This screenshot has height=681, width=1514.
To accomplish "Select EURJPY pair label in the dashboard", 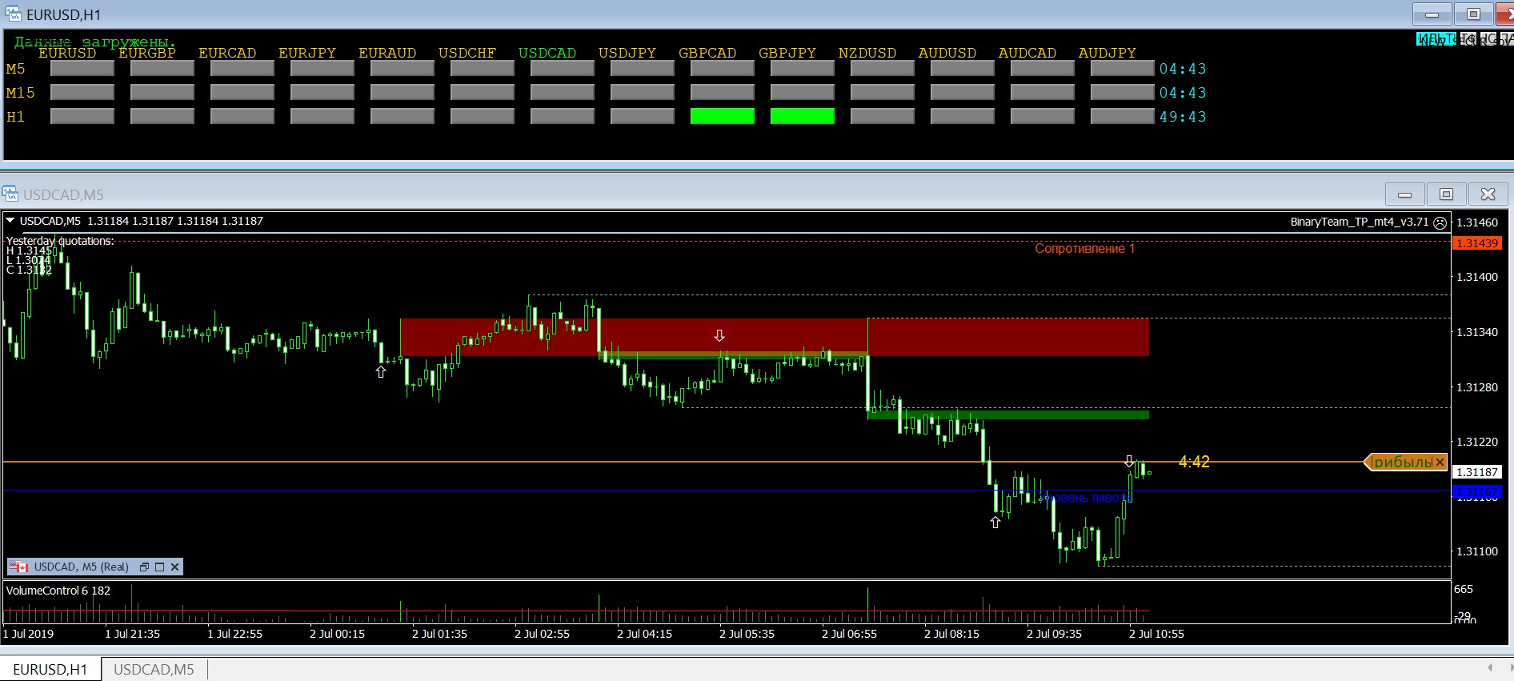I will click(x=307, y=53).
